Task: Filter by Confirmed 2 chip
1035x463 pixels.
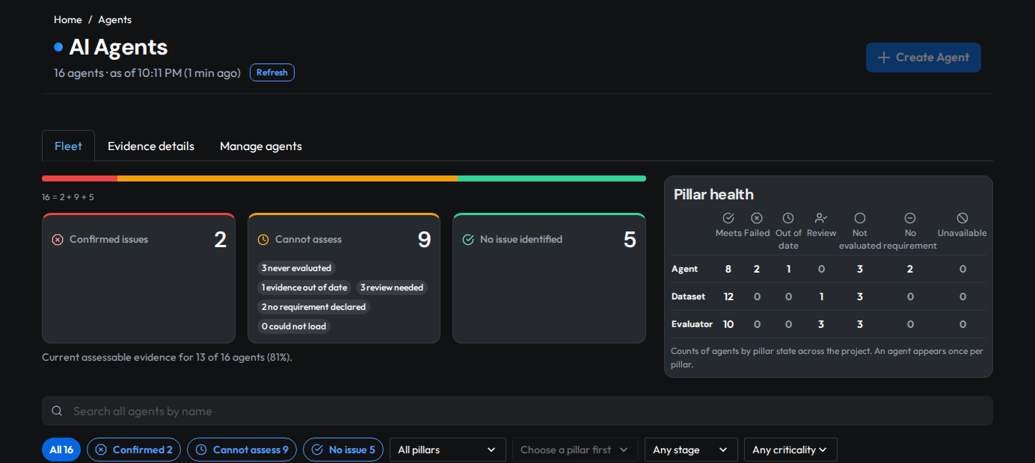Action: pos(134,450)
